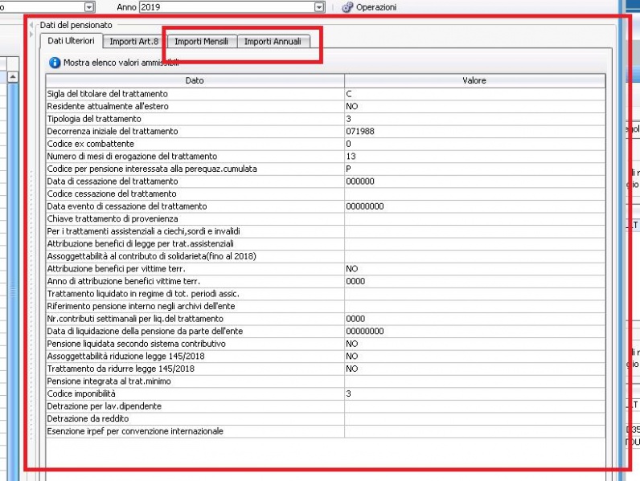Viewport: 640px width, 481px height.
Task: Select row Data evento di cessazione
Action: (326, 206)
